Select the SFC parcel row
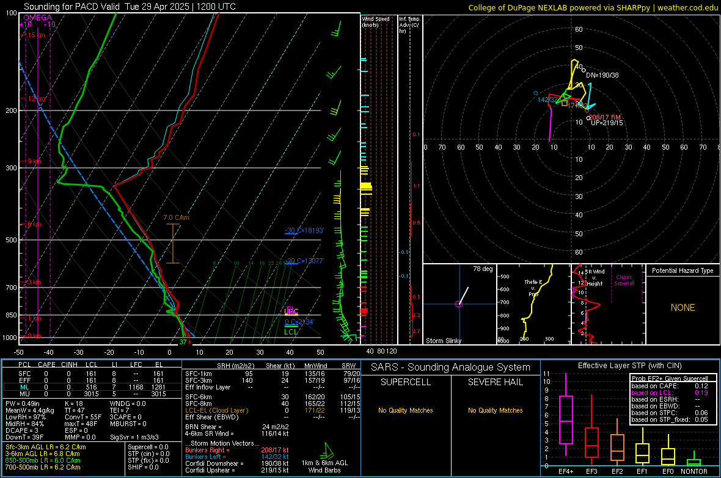The height and width of the screenshot is (478, 721). click(x=92, y=374)
